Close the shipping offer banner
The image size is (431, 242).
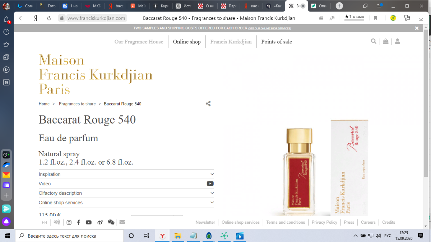[x=417, y=28]
